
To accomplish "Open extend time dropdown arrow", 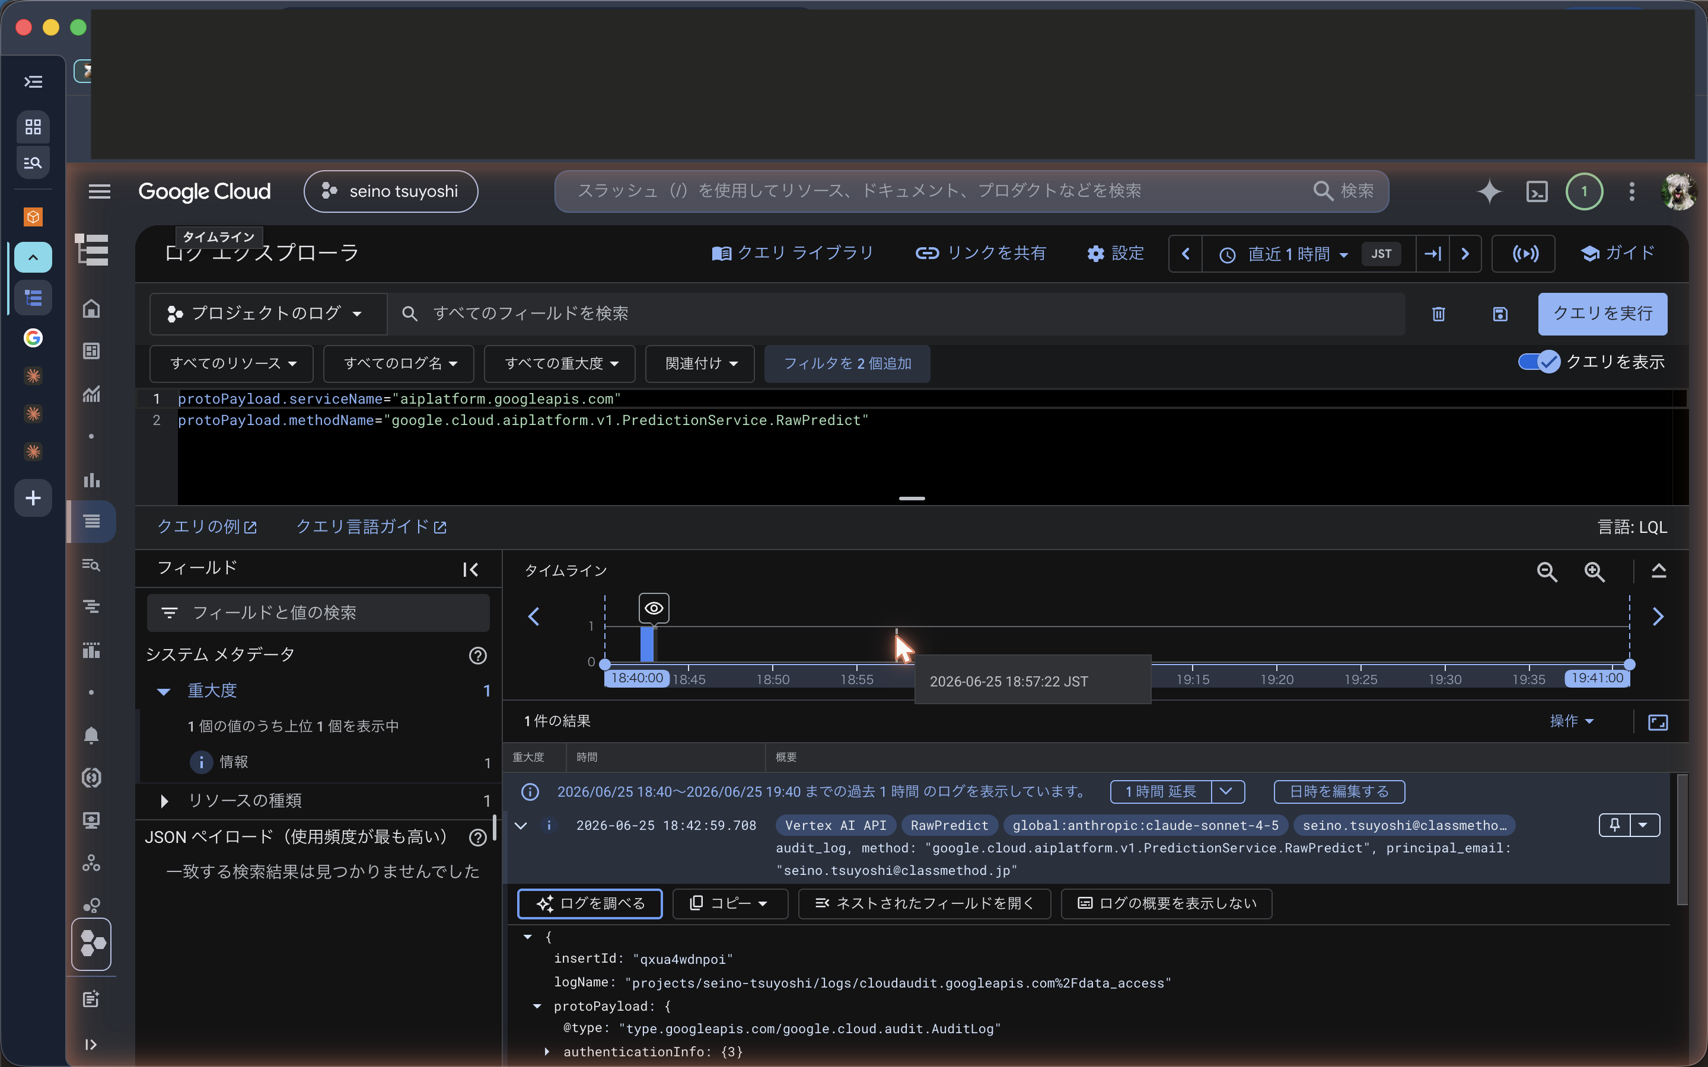I will pos(1226,792).
